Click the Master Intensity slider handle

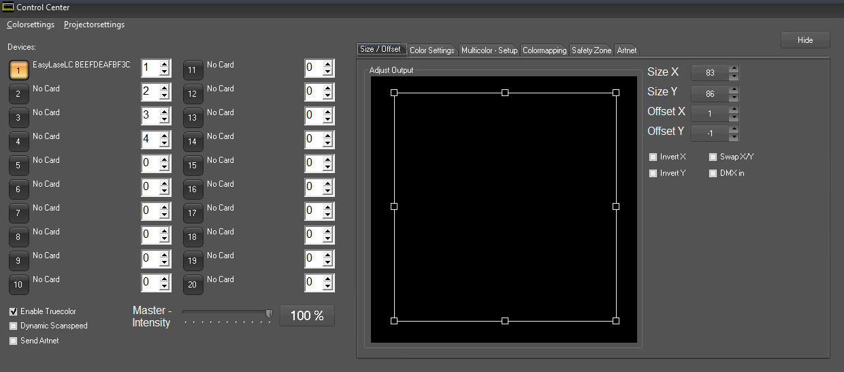(269, 313)
